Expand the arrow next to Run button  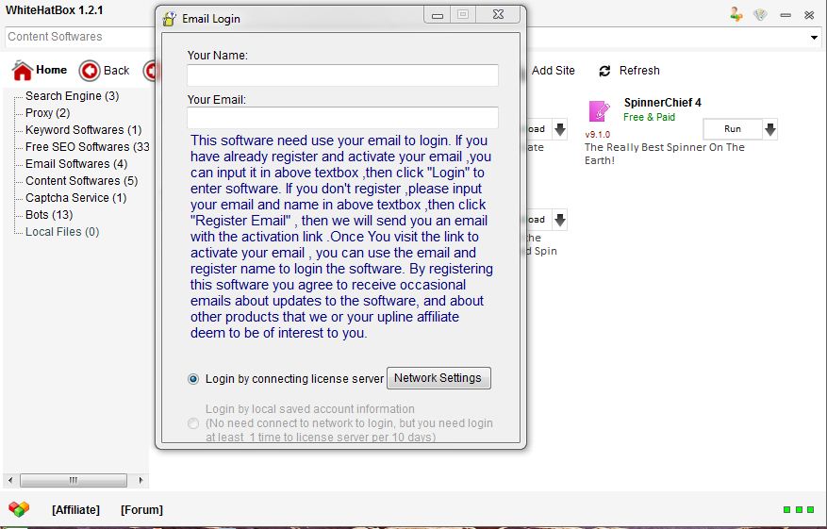769,129
